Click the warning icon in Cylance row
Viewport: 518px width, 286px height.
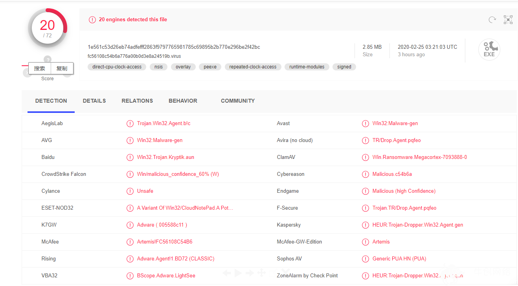pyautogui.click(x=130, y=191)
